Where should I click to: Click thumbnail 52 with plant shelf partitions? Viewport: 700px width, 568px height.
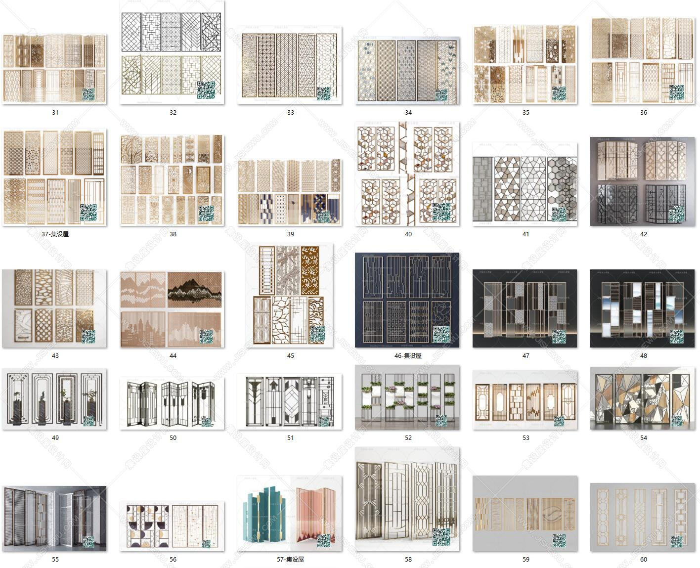[x=408, y=397]
